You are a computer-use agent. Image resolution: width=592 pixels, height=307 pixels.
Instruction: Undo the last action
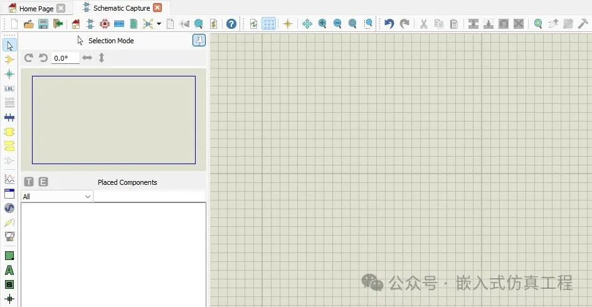(x=389, y=24)
